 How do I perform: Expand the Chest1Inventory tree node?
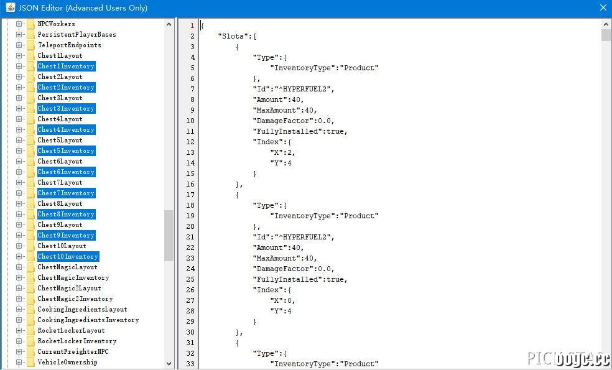click(x=19, y=66)
